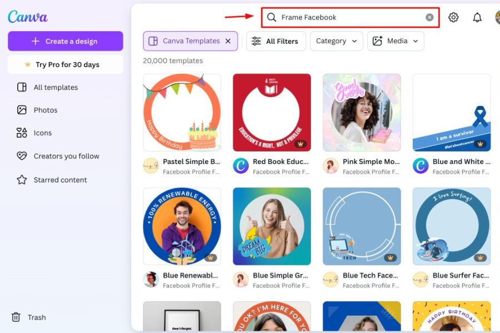
Task: Open settings gear icon
Action: click(x=453, y=17)
